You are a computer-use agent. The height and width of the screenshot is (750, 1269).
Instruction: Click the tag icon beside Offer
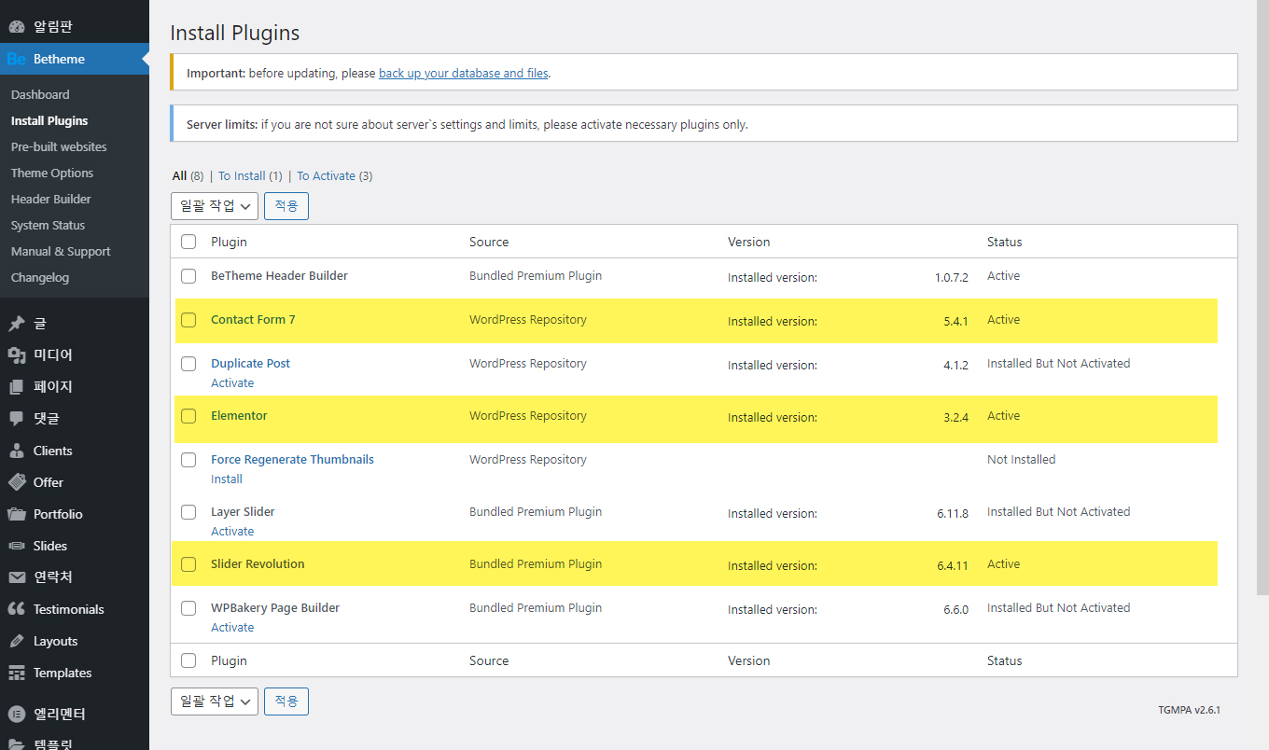coord(17,482)
